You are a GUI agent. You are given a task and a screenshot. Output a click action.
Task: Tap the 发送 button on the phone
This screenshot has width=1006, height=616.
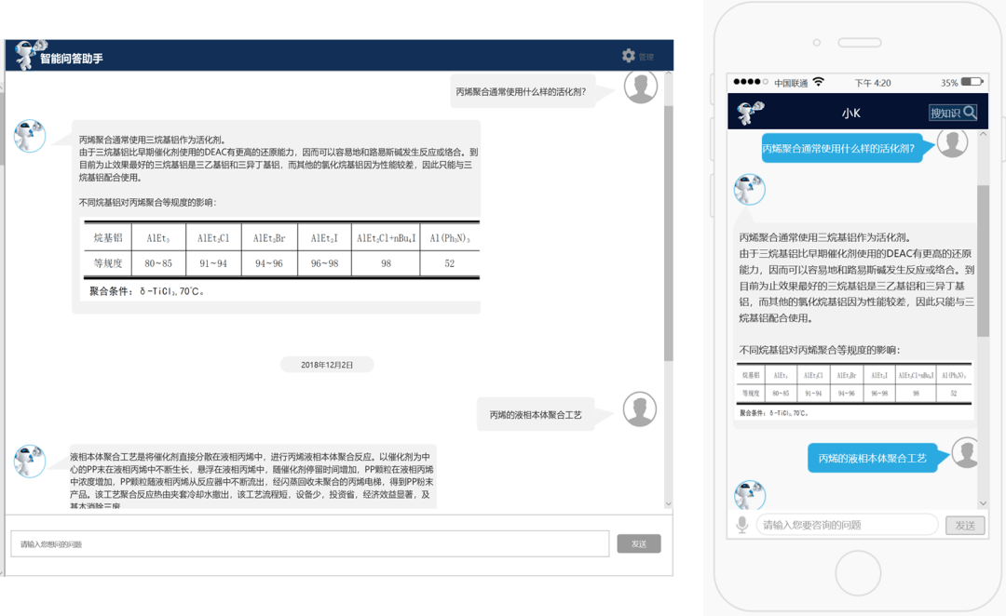tap(965, 524)
